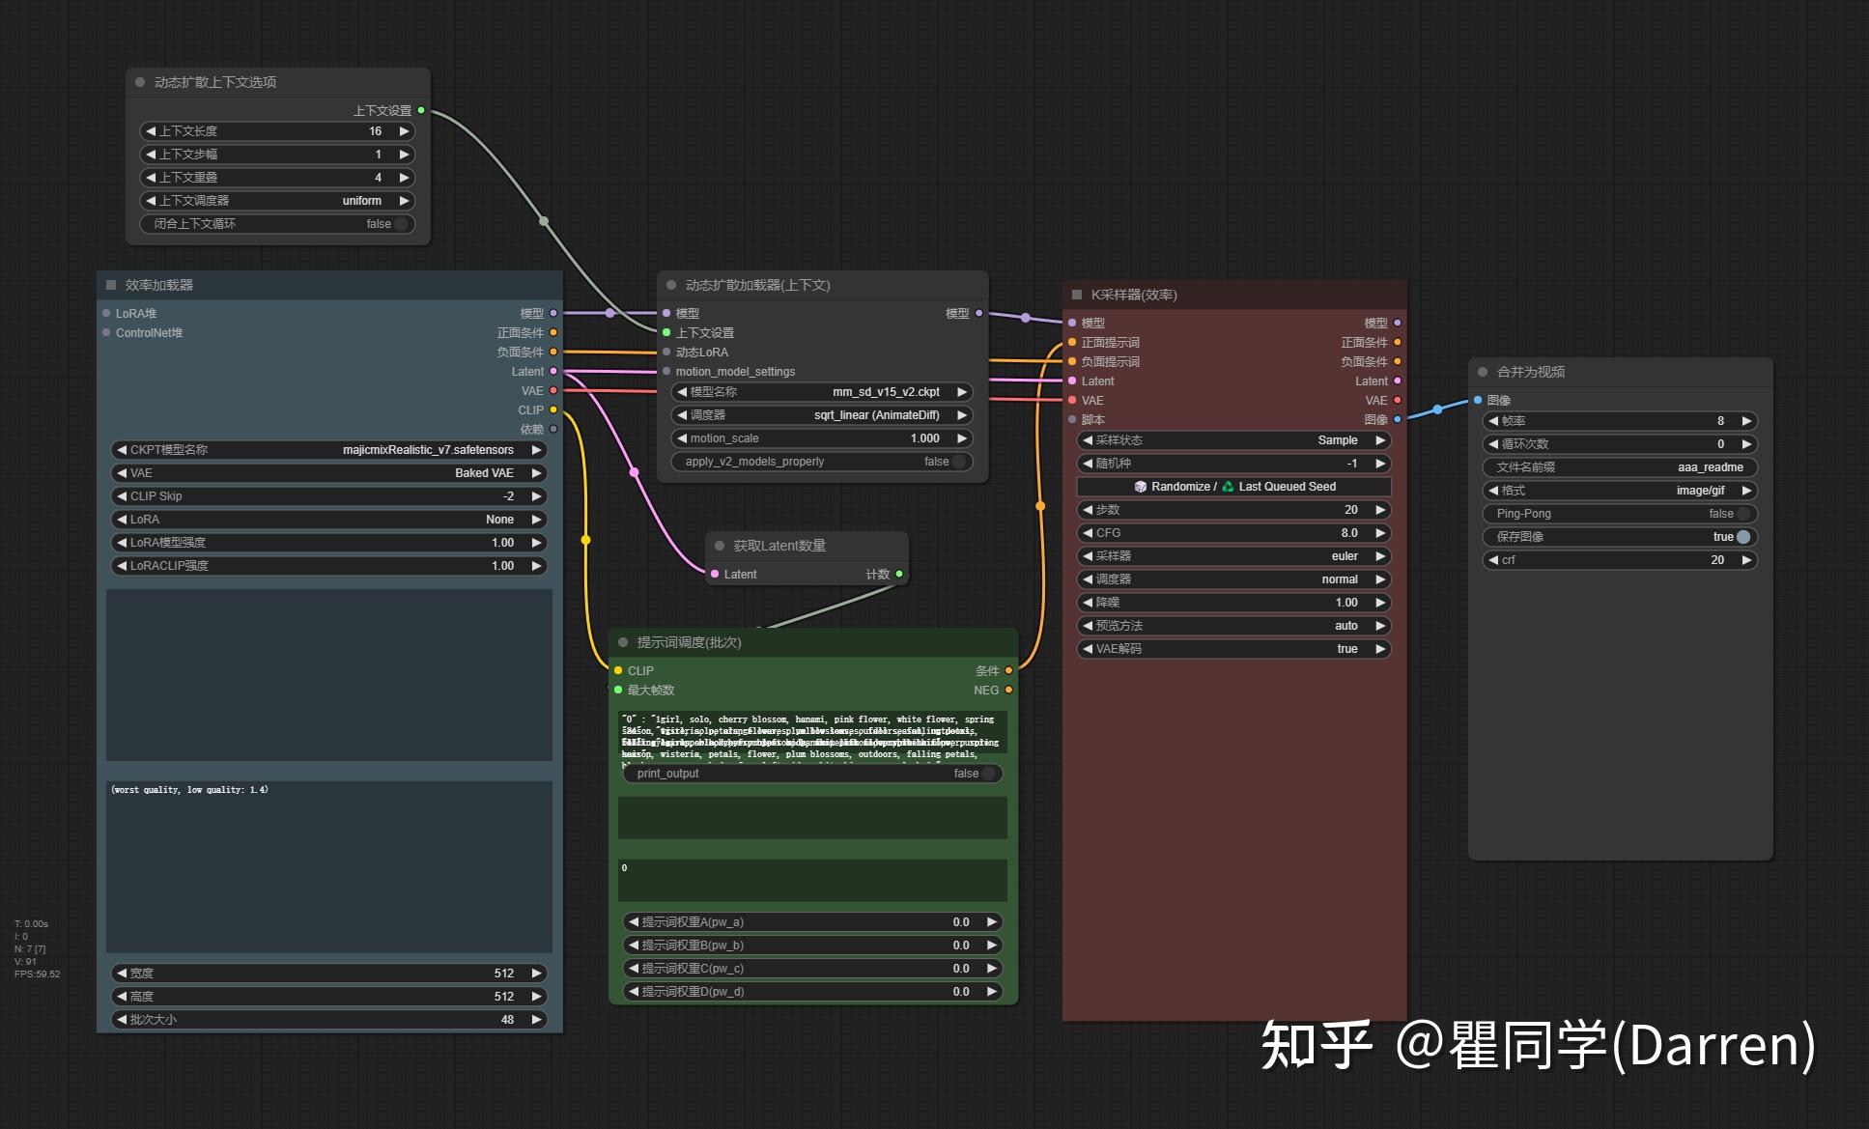Click the collapse dot of 提示词调度(批次) node
Image resolution: width=1869 pixels, height=1129 pixels.
point(623,642)
